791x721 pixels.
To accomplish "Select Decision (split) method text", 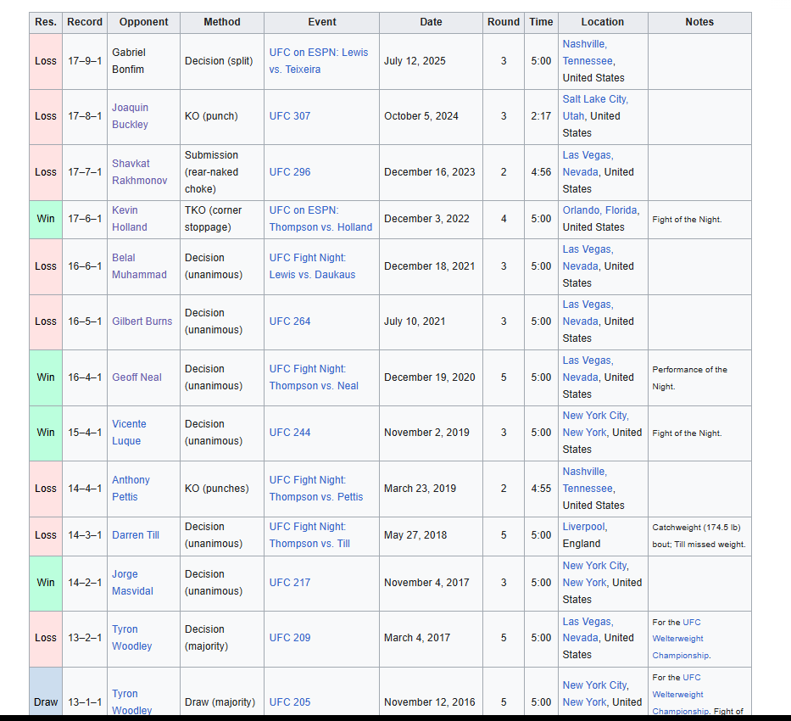I will tap(219, 61).
